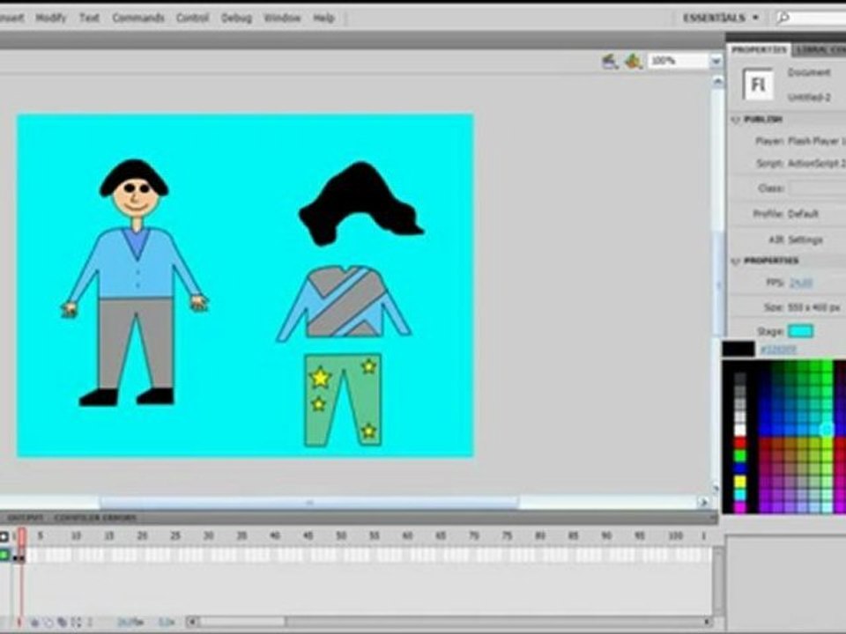846x634 pixels.
Task: Click the red playhead at frame 1
Action: click(21, 536)
